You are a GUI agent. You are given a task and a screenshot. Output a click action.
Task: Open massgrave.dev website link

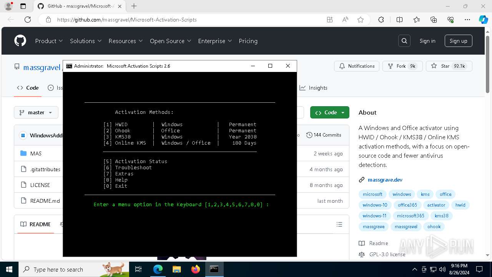tap(385, 180)
